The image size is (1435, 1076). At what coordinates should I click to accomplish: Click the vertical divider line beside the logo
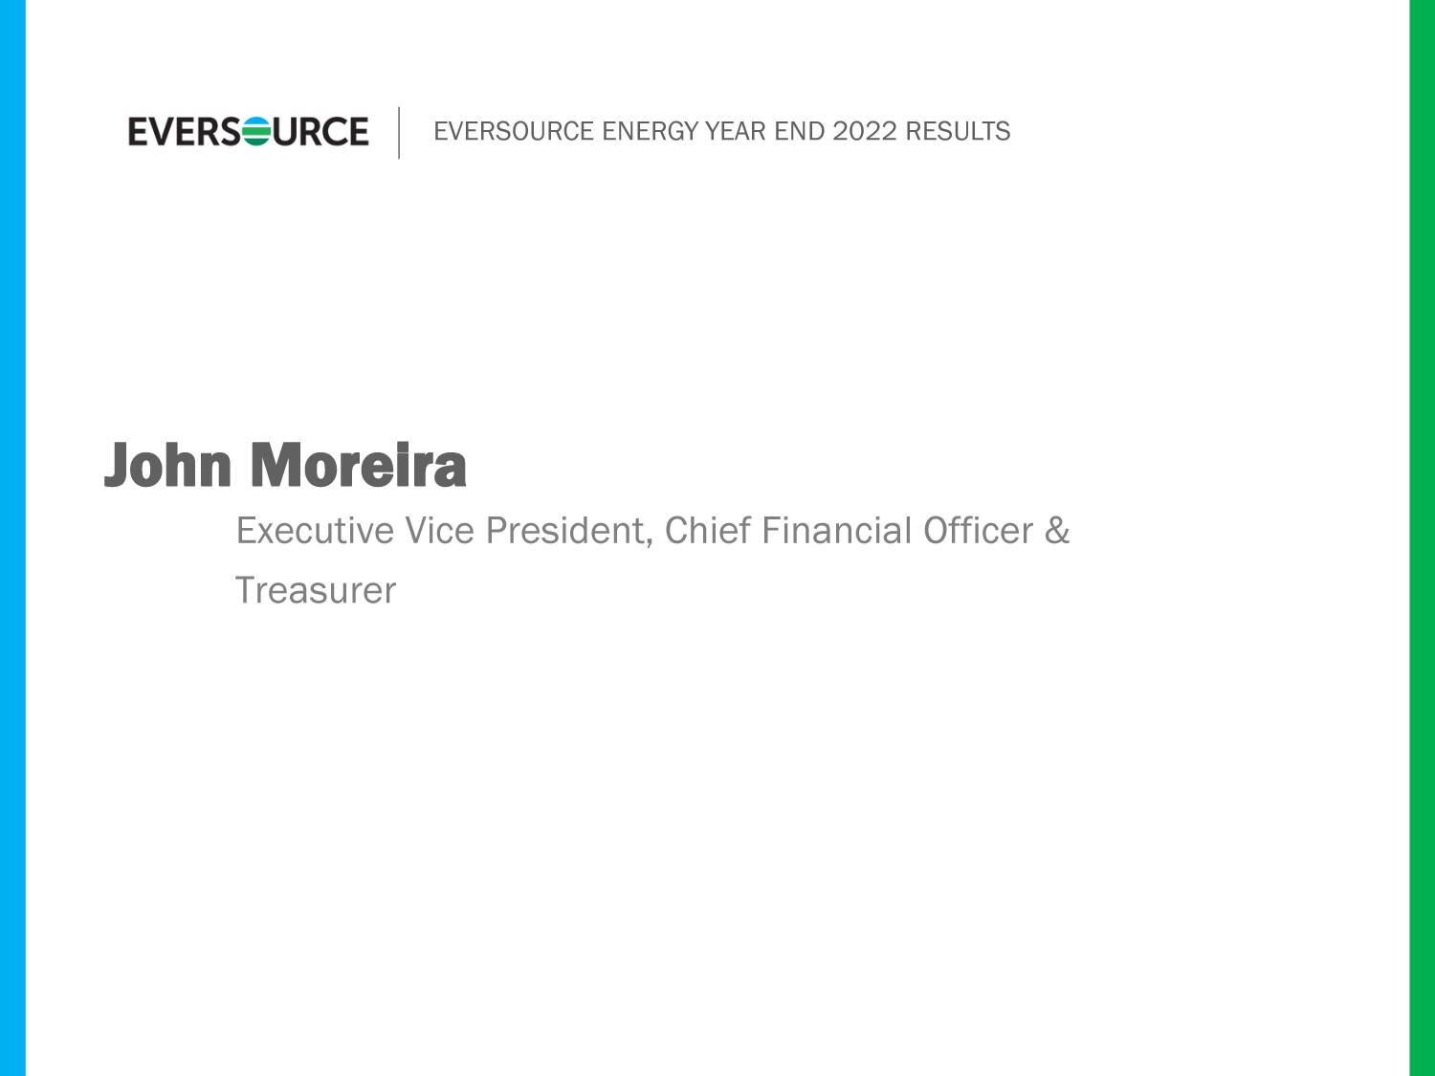[x=399, y=132]
